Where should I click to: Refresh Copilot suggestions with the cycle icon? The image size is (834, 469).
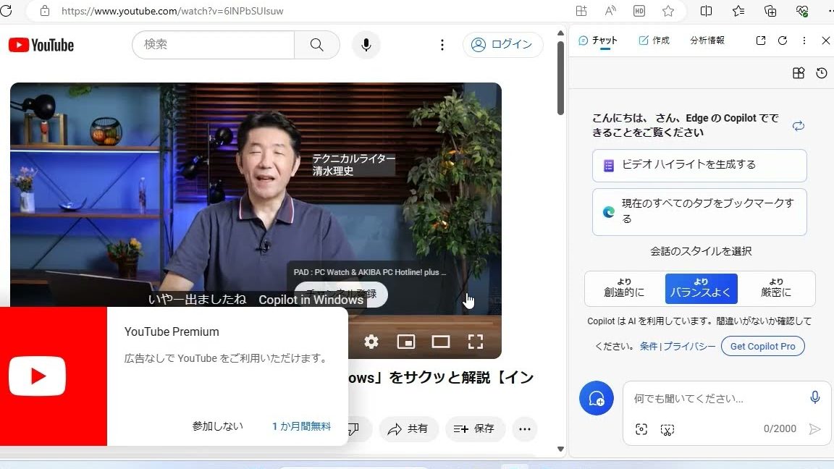click(x=799, y=125)
